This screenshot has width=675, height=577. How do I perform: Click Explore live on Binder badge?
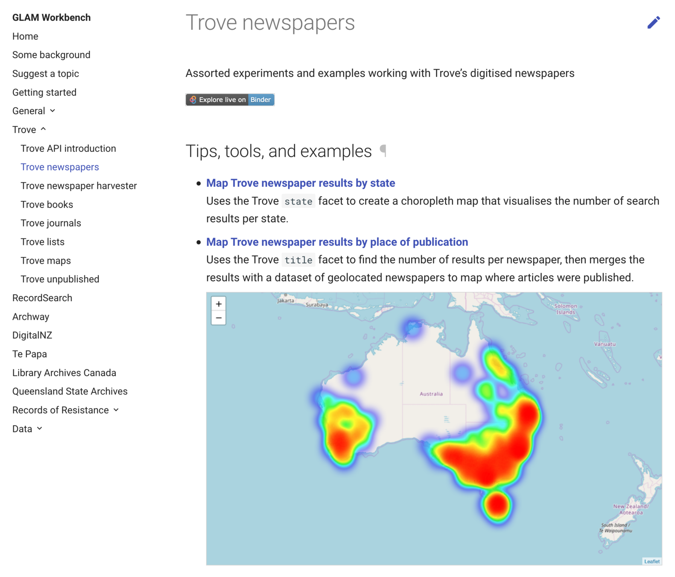click(230, 100)
